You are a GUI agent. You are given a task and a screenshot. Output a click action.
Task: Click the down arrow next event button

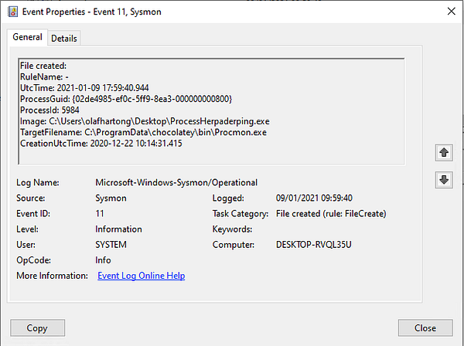pyautogui.click(x=444, y=180)
